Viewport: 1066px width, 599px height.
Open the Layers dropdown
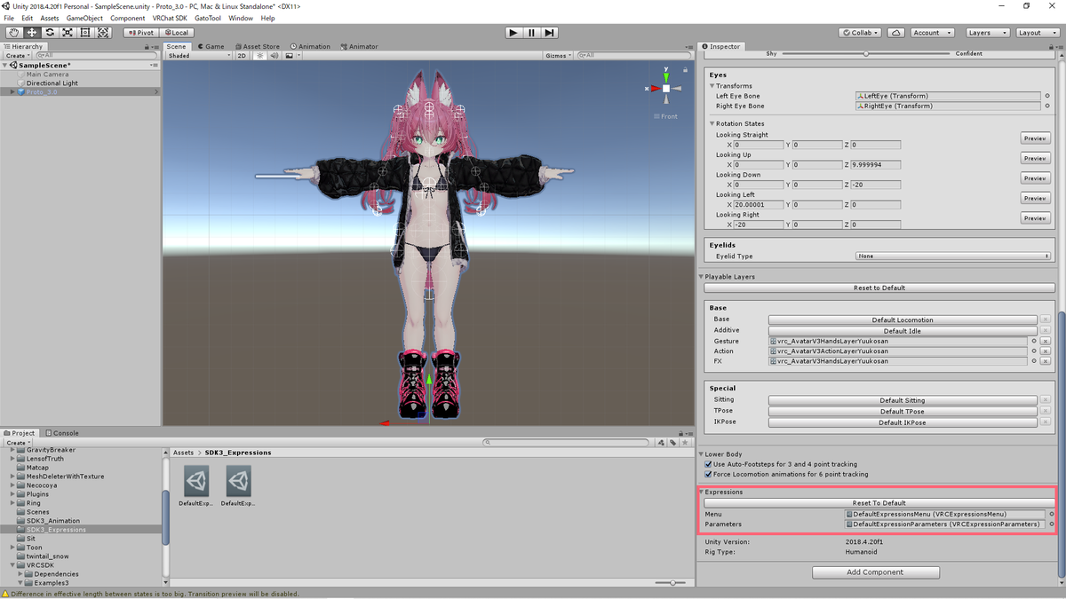987,33
